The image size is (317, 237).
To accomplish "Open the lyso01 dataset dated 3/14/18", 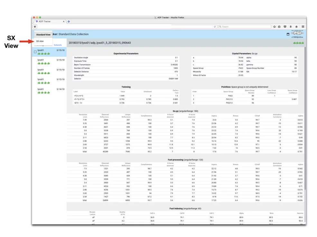I will 50,91.
